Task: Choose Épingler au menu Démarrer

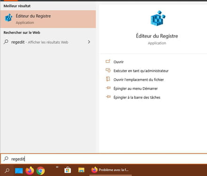Action: (x=135, y=89)
